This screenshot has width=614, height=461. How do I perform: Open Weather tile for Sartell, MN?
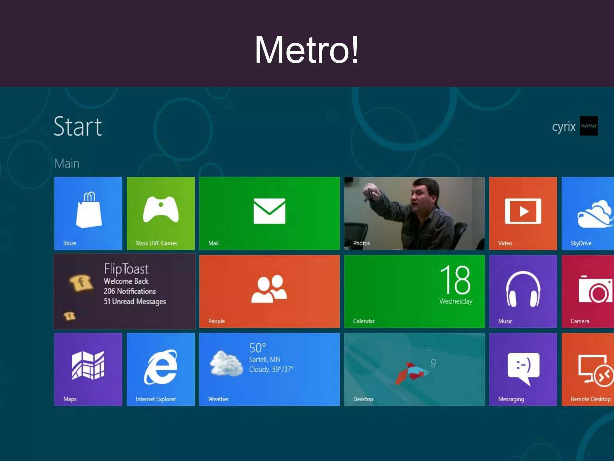click(x=269, y=369)
